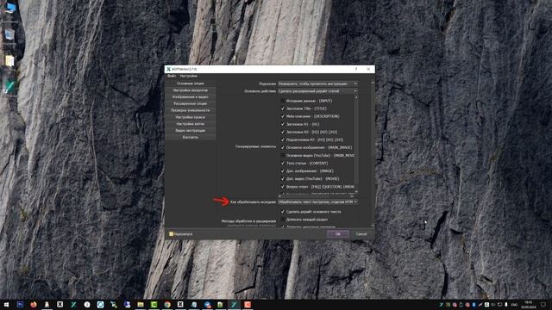
Task: Toggle Мета-описание {DESCRIPTION} checkbox
Action: 282,116
